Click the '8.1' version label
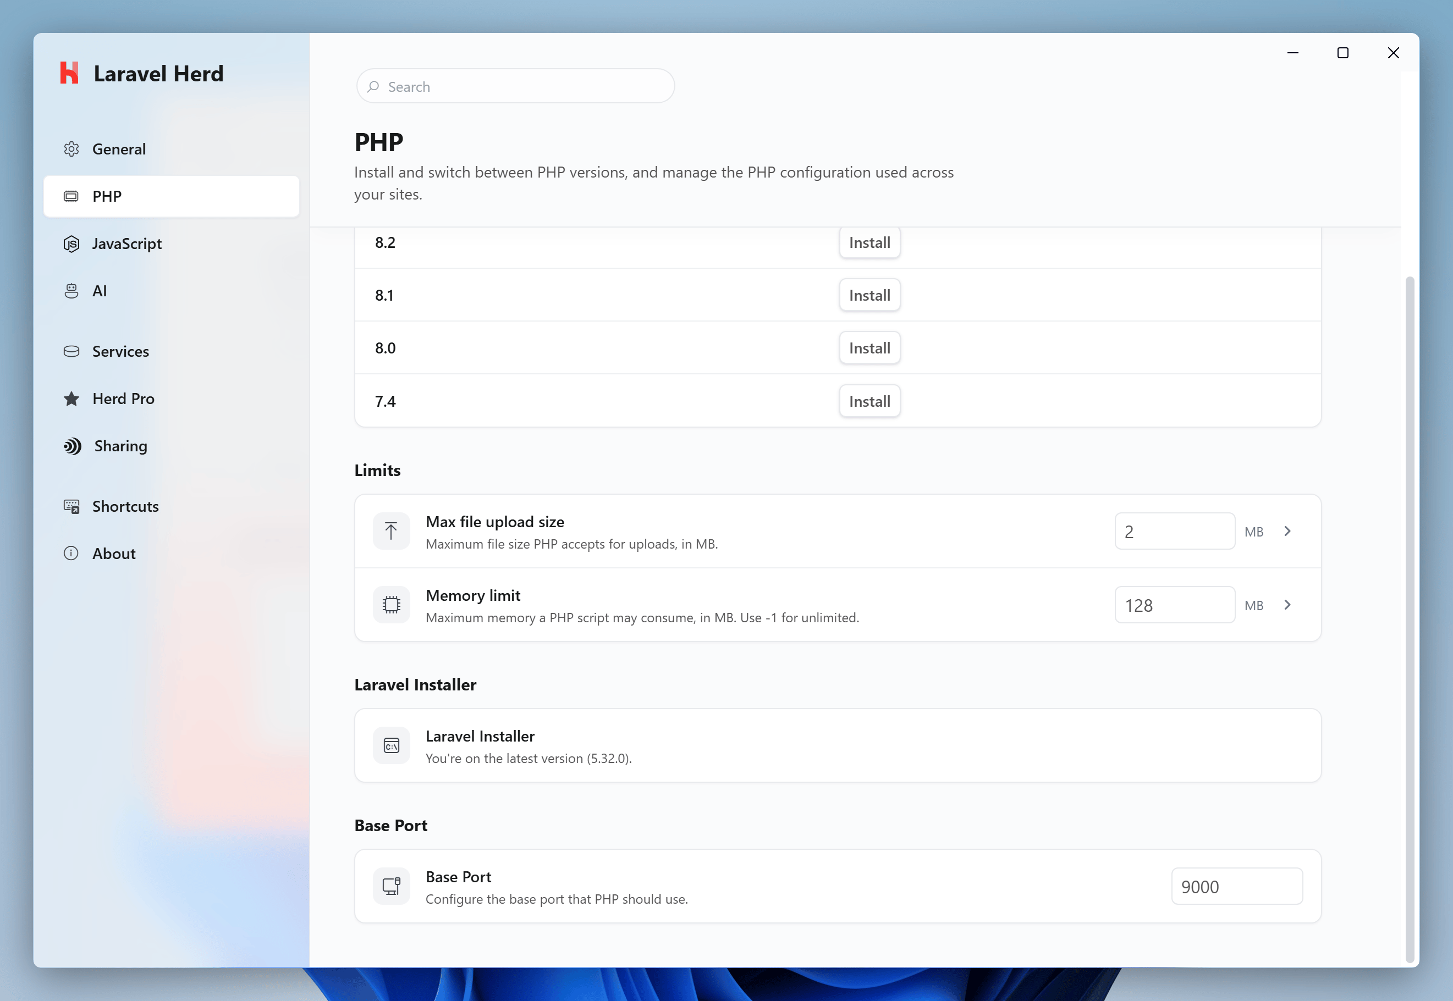This screenshot has width=1453, height=1001. [x=384, y=295]
